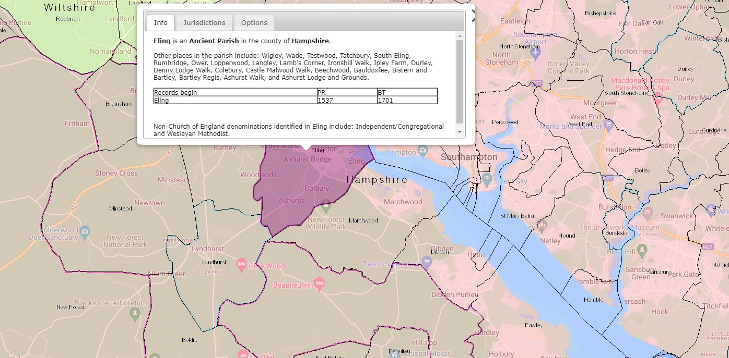Open the Options tab
Viewport: 729px width, 358px height.
point(254,22)
